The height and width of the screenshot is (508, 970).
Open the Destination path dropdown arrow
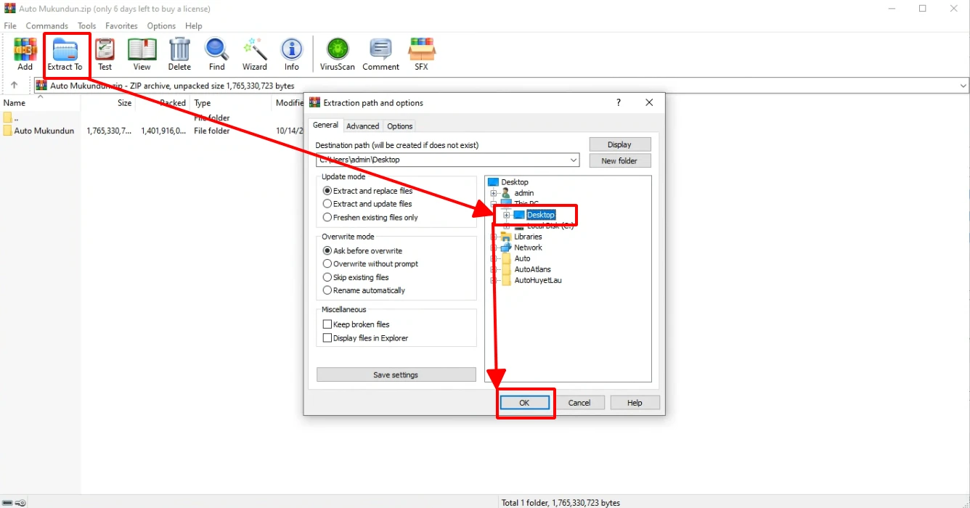(x=574, y=160)
